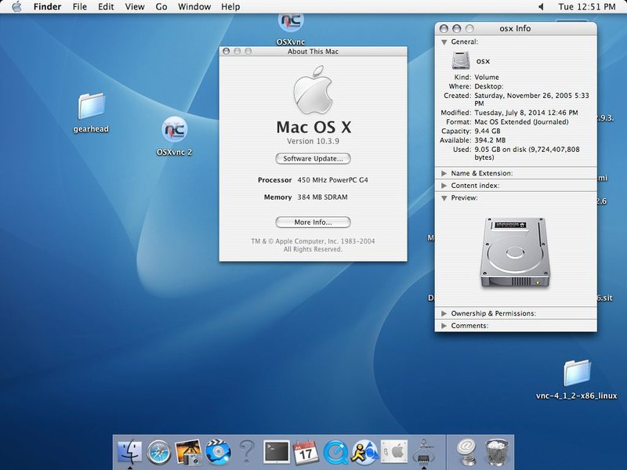Open the Trash in the Dock
Screen dimensions: 627x470
(497, 452)
